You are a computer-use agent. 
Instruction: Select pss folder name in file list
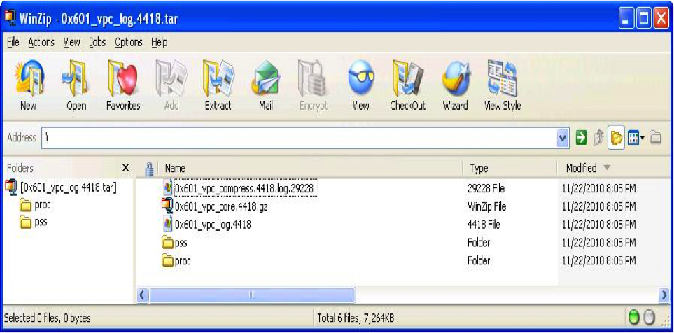click(x=181, y=243)
